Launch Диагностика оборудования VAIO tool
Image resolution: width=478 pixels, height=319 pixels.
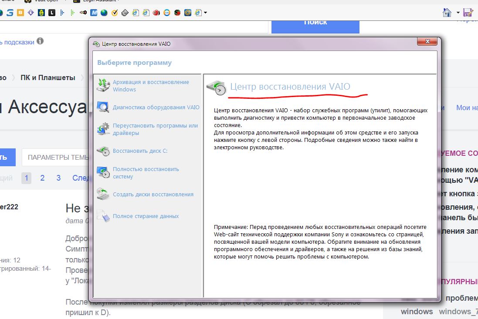coord(156,107)
